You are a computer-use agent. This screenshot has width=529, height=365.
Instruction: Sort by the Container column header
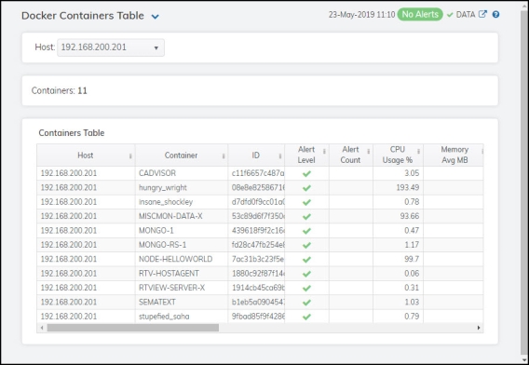tap(181, 155)
